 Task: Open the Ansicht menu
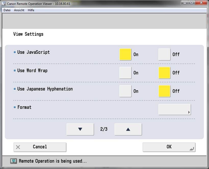point(19,10)
